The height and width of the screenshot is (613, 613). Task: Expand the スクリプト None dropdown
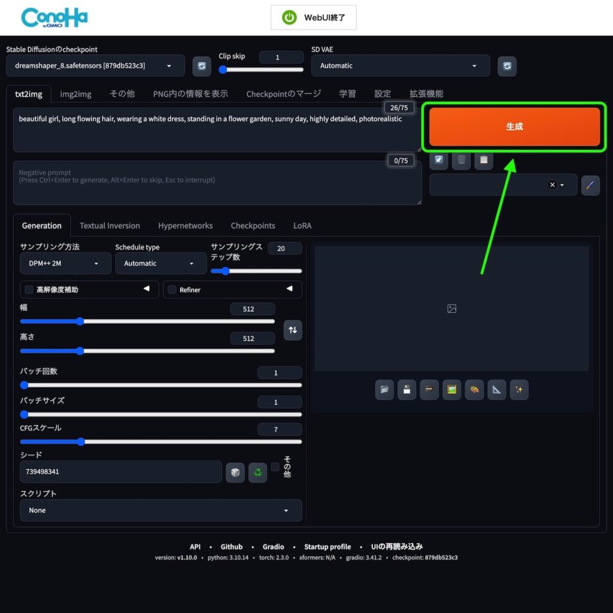point(160,511)
